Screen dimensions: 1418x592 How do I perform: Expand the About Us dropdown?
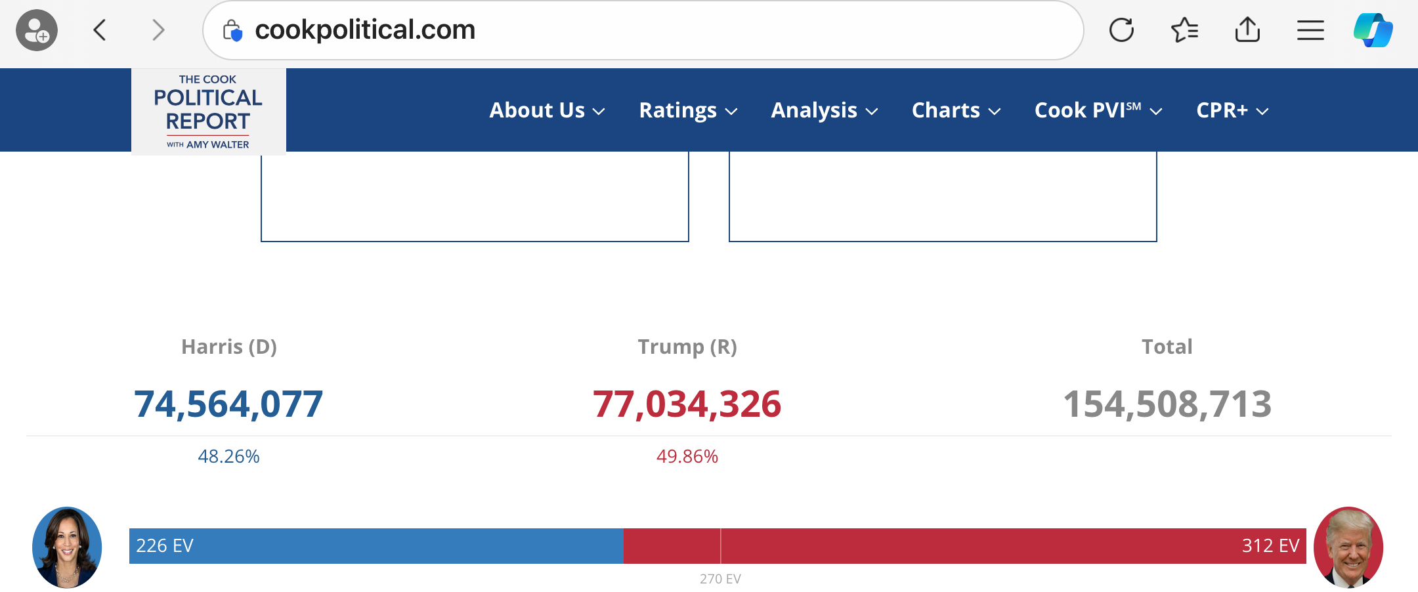pyautogui.click(x=547, y=110)
